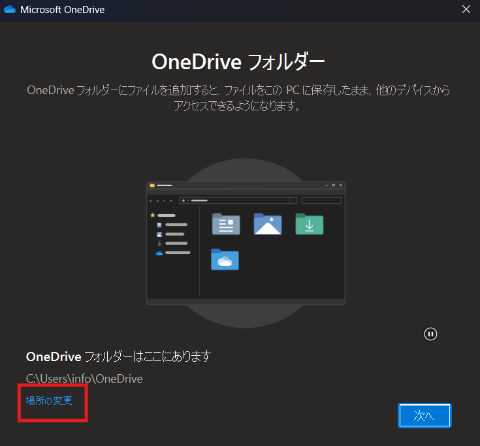Click the OneDrive フォルダー heading
480x446 pixels.
pos(238,62)
